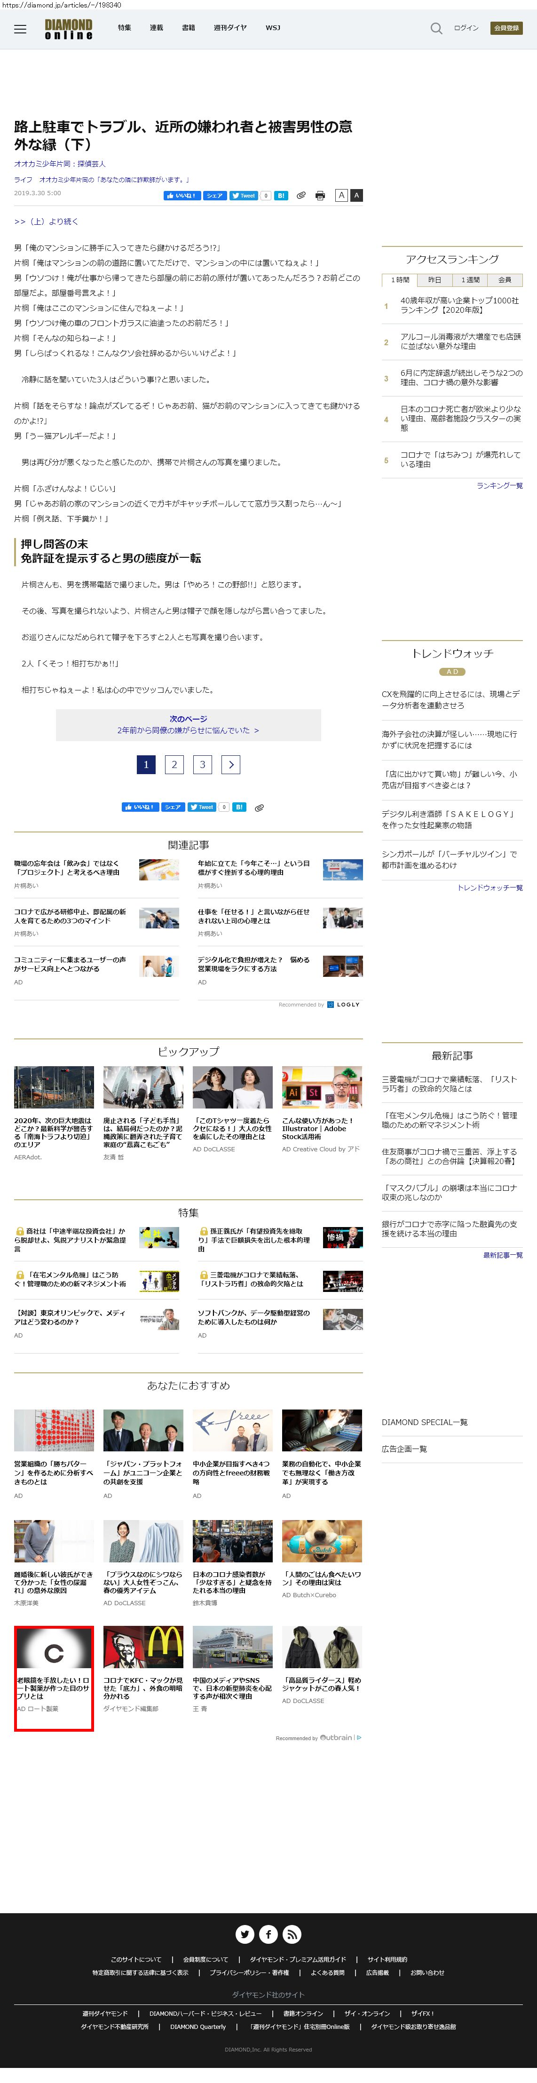
Task: Copy article link with top chain icon
Action: [301, 196]
